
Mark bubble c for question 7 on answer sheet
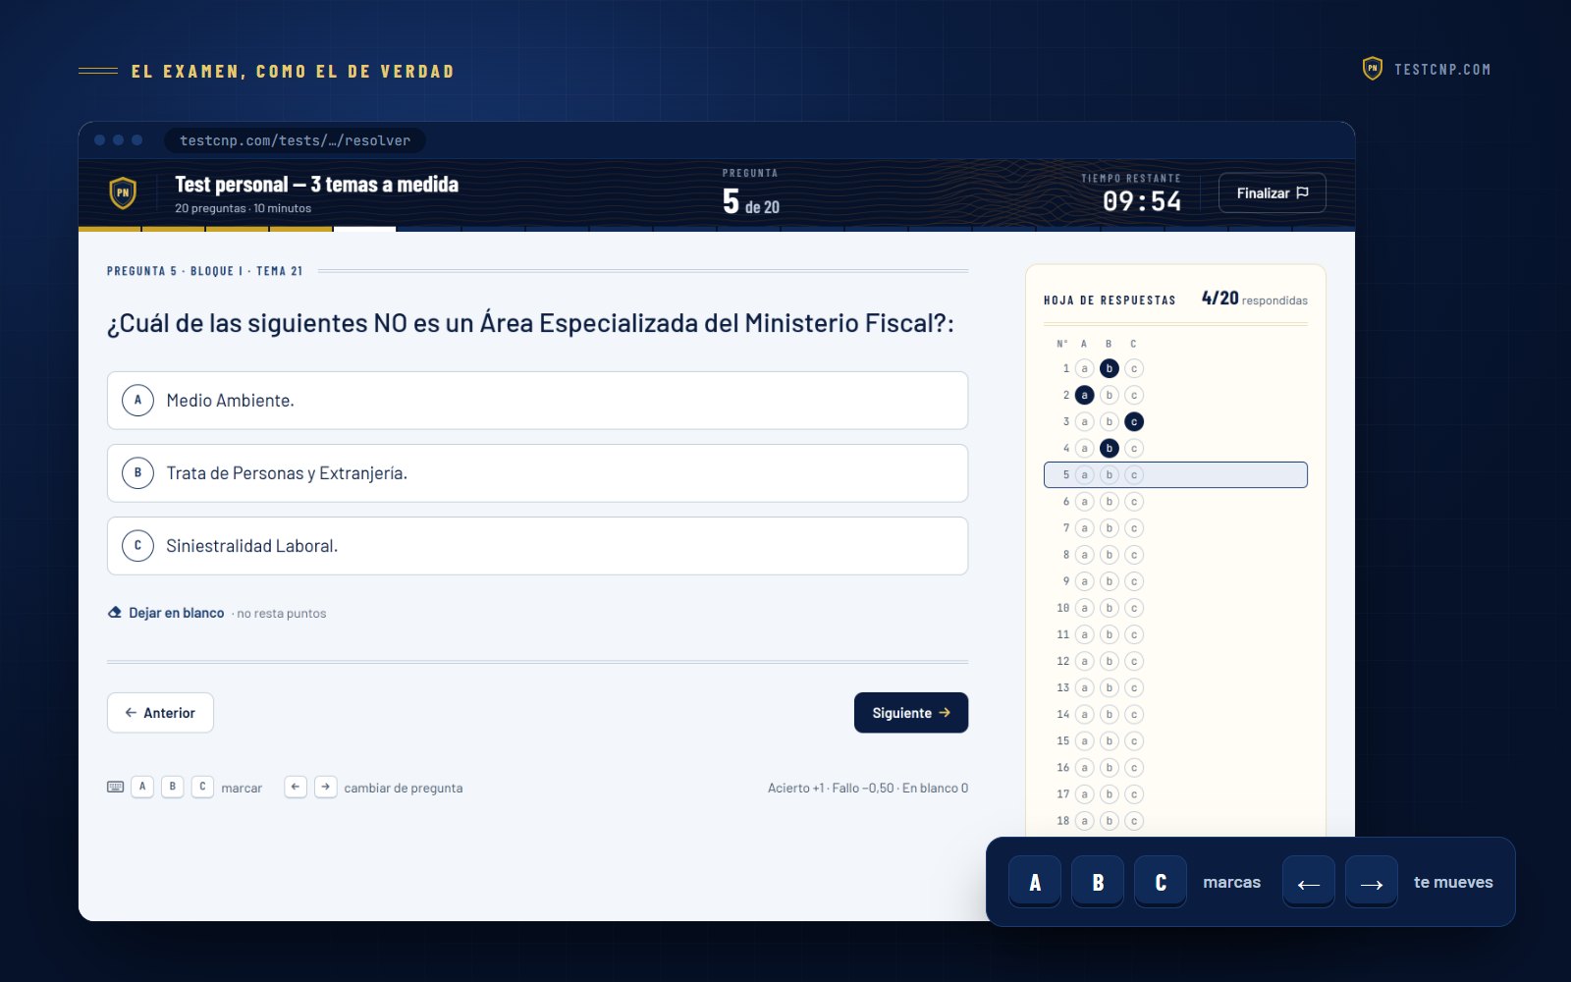tap(1134, 528)
